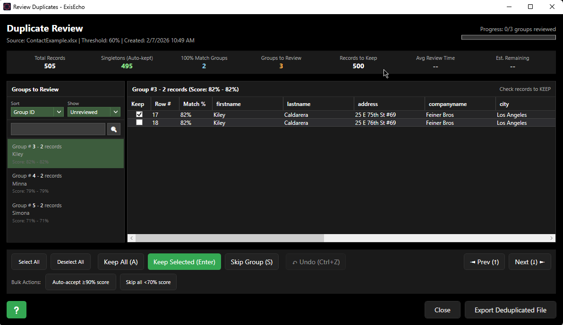Apply Skip all <70% score bulk action
Viewport: 563px width, 325px height.
(x=148, y=282)
